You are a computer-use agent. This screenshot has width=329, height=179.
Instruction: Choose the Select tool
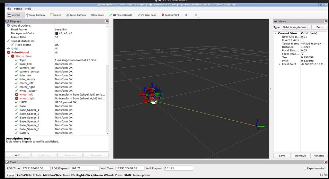click(55, 15)
